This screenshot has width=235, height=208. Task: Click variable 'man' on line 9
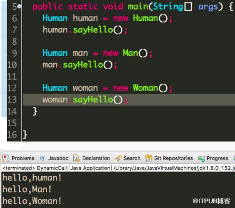(x=80, y=54)
